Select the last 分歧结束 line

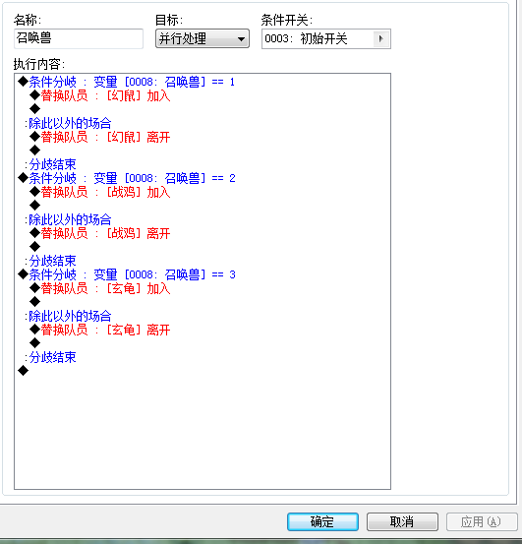pyautogui.click(x=50, y=357)
